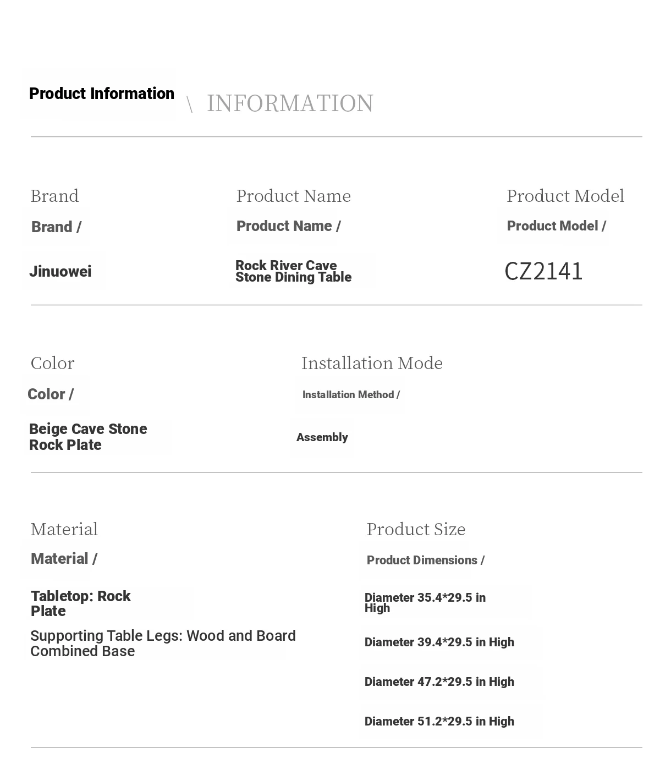Screen dimensions: 660x775
Task: Click the Supporting Table Legs description
Action: point(163,644)
